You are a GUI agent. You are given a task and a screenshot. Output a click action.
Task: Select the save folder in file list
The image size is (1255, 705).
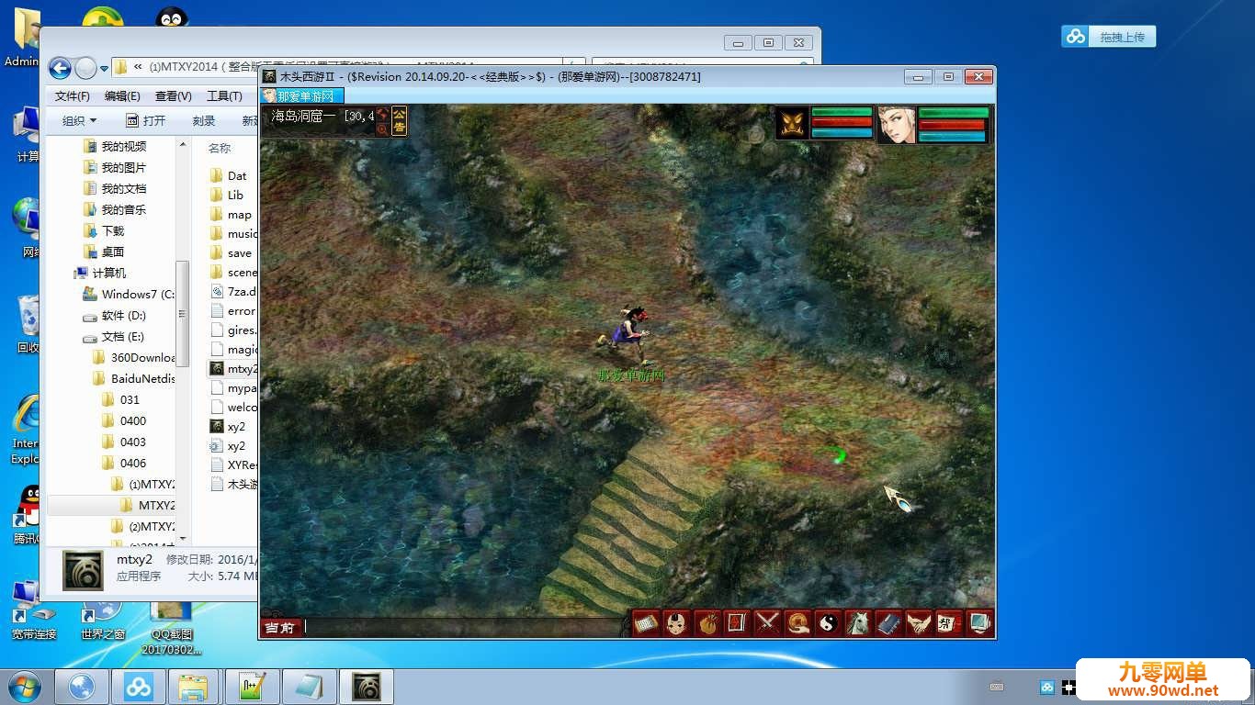click(x=231, y=252)
